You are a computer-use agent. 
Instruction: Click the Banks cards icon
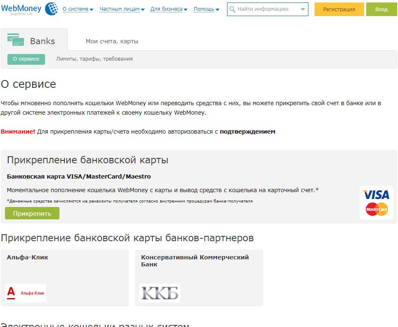click(x=16, y=40)
